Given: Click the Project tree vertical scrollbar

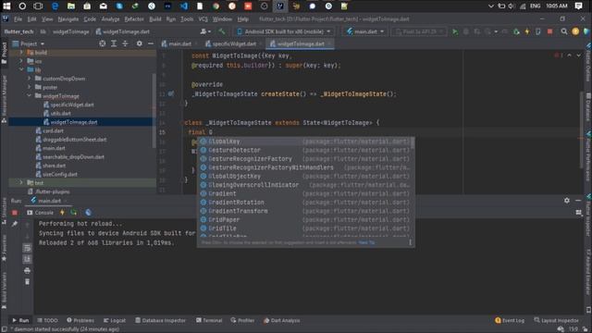Looking at the screenshot, I should point(154,110).
